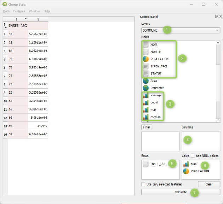
Task: Click Fields list scrollbar down arrow
Action: 218,120
